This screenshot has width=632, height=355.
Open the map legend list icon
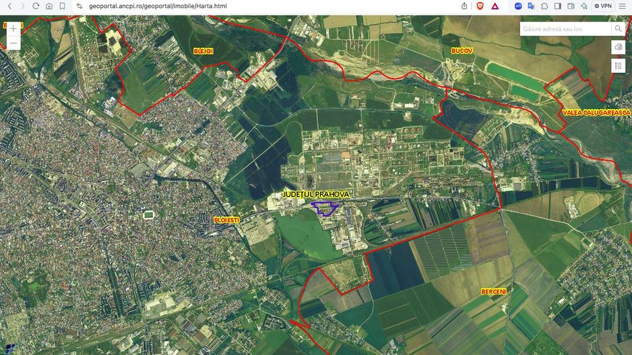click(x=619, y=66)
